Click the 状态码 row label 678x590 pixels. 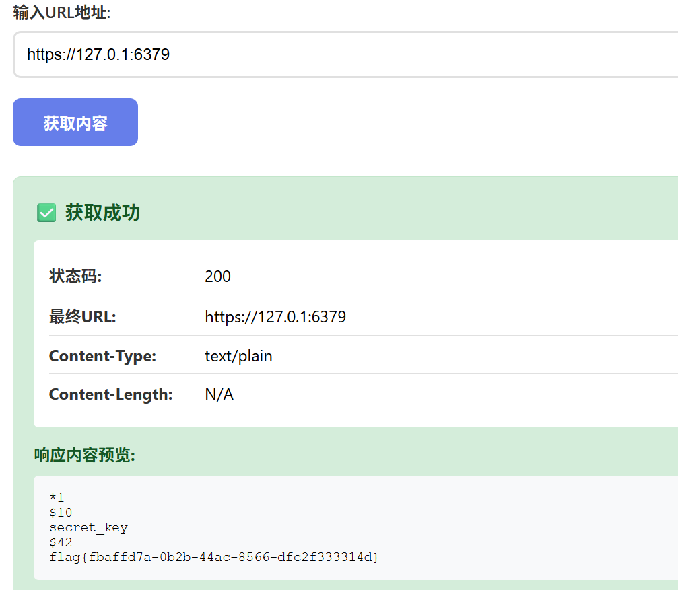(x=75, y=276)
